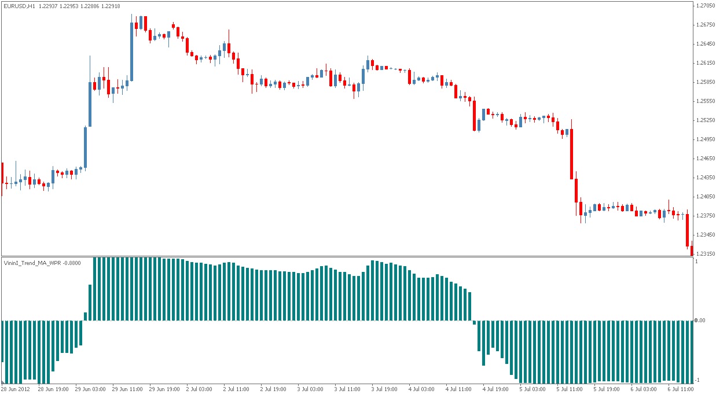The height and width of the screenshot is (394, 716).
Task: Select the 28 Jun 19:00 time label
Action: [54, 389]
